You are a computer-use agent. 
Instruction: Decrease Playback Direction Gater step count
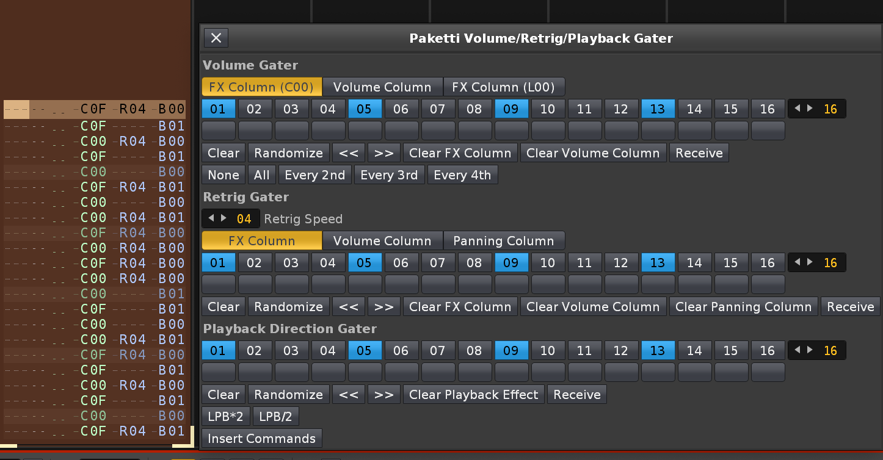[x=798, y=351]
